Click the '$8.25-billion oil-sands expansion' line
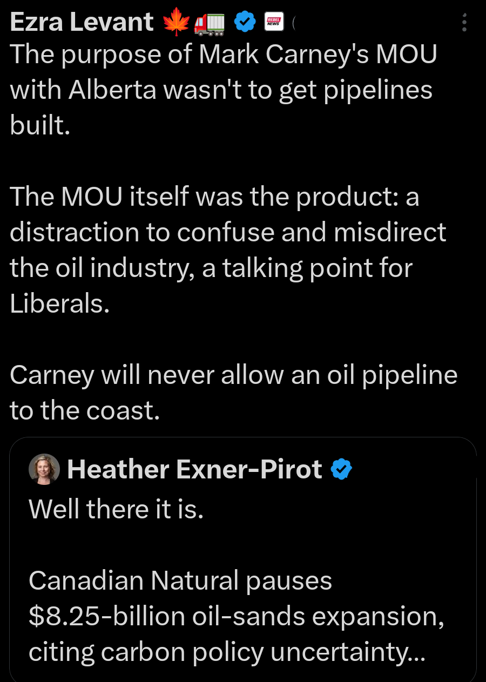 tap(236, 617)
